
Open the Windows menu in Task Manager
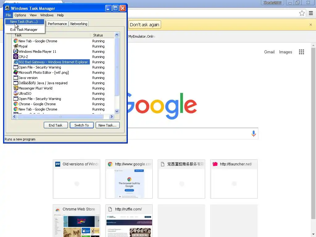point(47,15)
